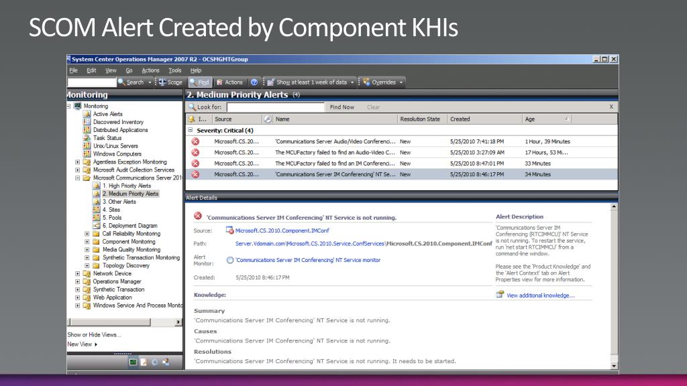Click the Search toolbar button
Screen dimensions: 687x386
(x=131, y=82)
